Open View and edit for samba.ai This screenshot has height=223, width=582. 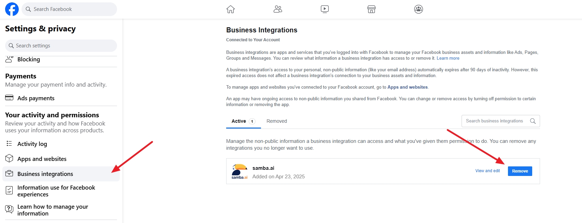488,171
